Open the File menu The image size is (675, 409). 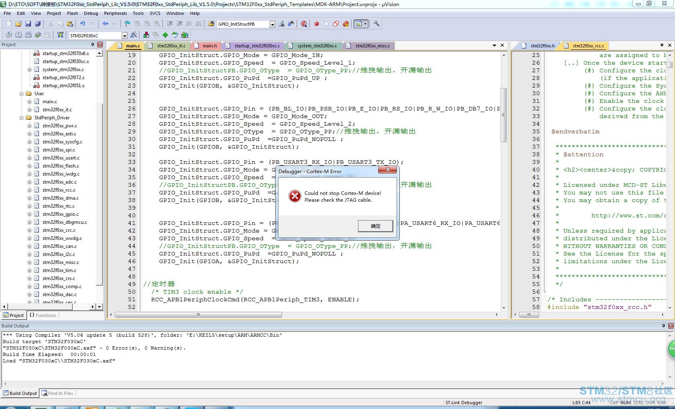pyautogui.click(x=7, y=13)
